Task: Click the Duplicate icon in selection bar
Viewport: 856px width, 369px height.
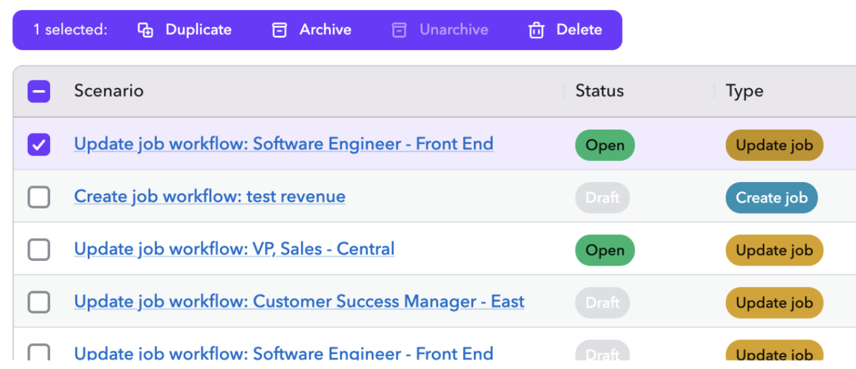Action: tap(145, 30)
